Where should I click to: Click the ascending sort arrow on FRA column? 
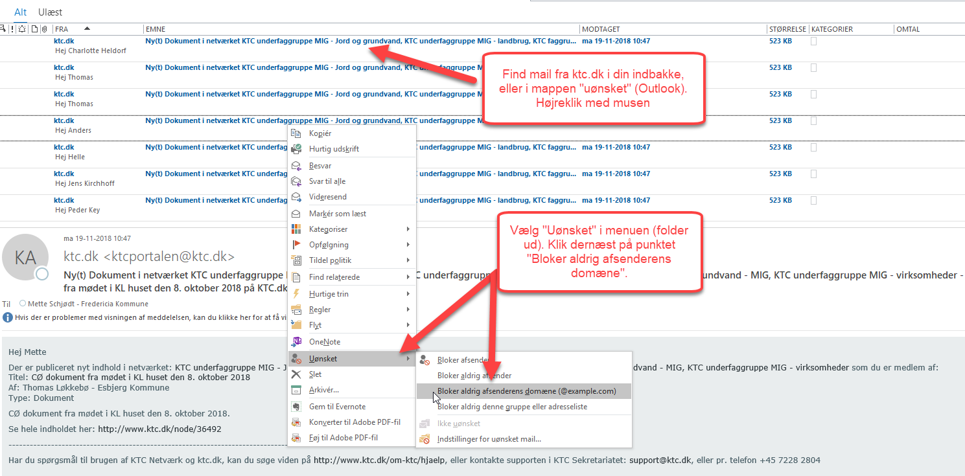87,29
